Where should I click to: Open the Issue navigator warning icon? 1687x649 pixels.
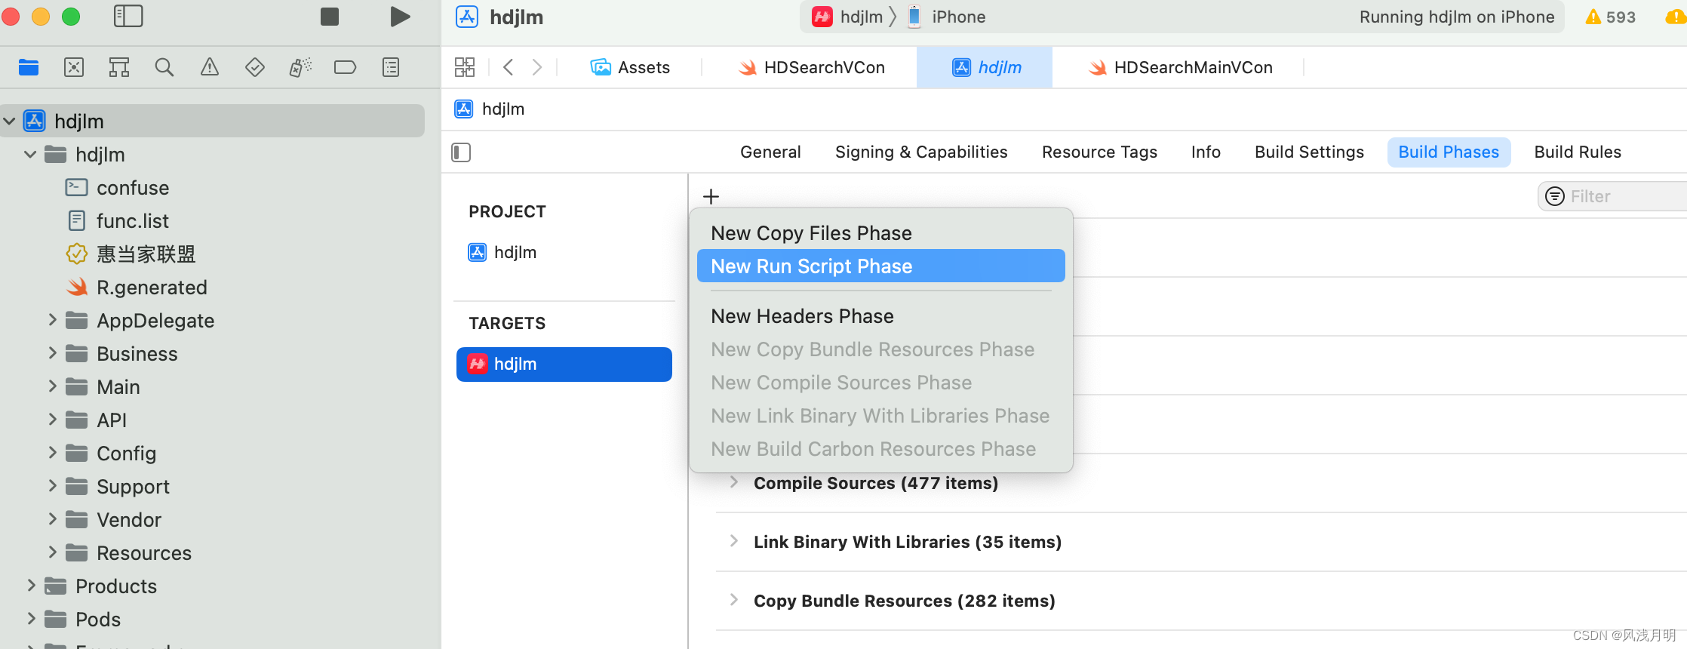(x=210, y=67)
